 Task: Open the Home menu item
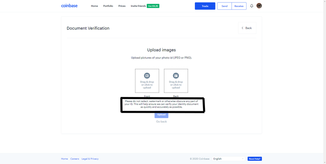click(95, 6)
